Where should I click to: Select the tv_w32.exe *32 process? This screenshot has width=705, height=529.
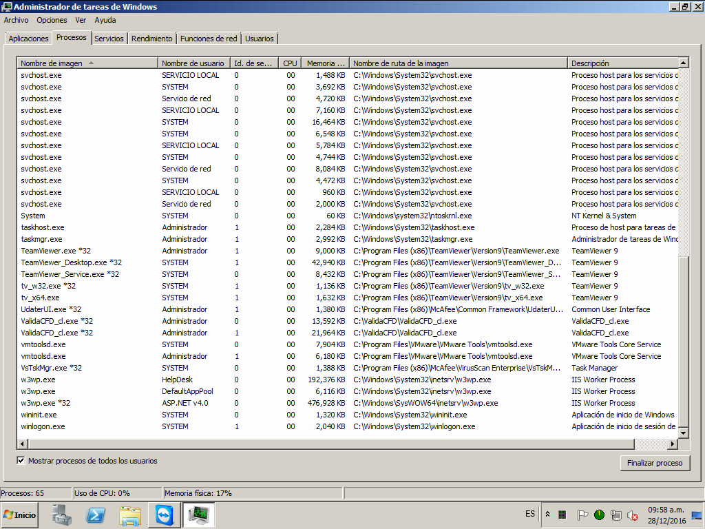point(348,286)
